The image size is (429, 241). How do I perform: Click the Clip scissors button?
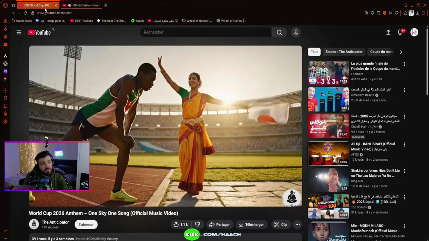(x=281, y=225)
